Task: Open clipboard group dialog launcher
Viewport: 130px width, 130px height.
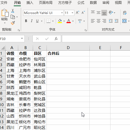Action: [19, 30]
